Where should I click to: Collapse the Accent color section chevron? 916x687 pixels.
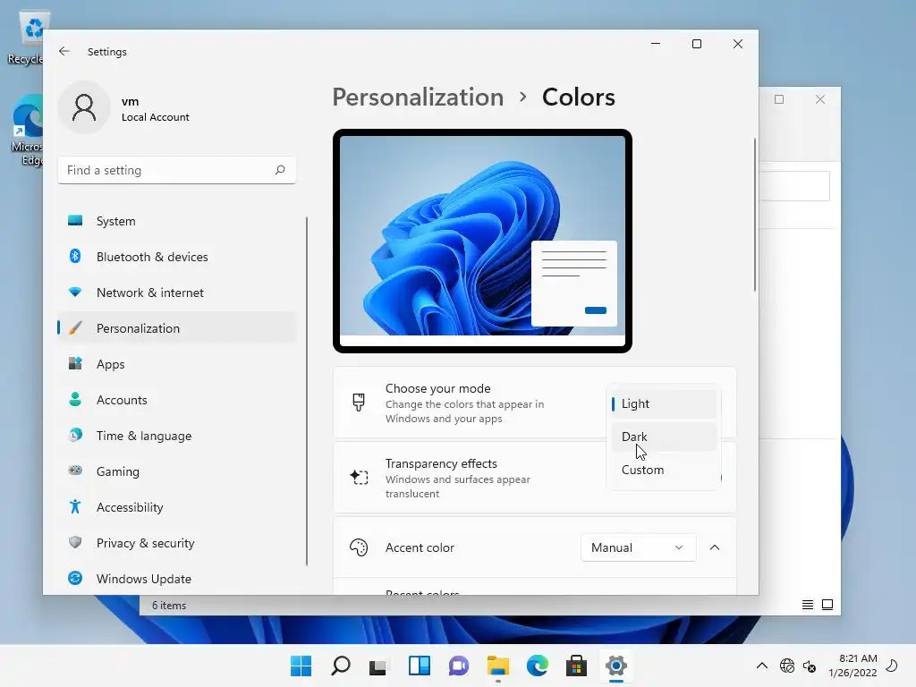[x=715, y=547]
